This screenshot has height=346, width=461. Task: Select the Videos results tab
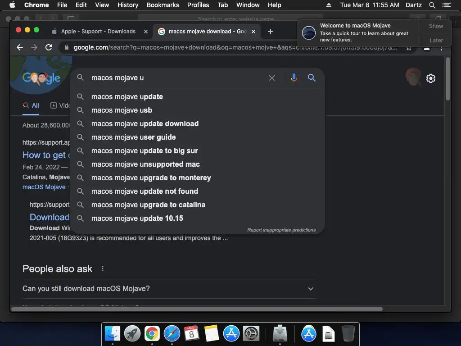[x=60, y=105]
